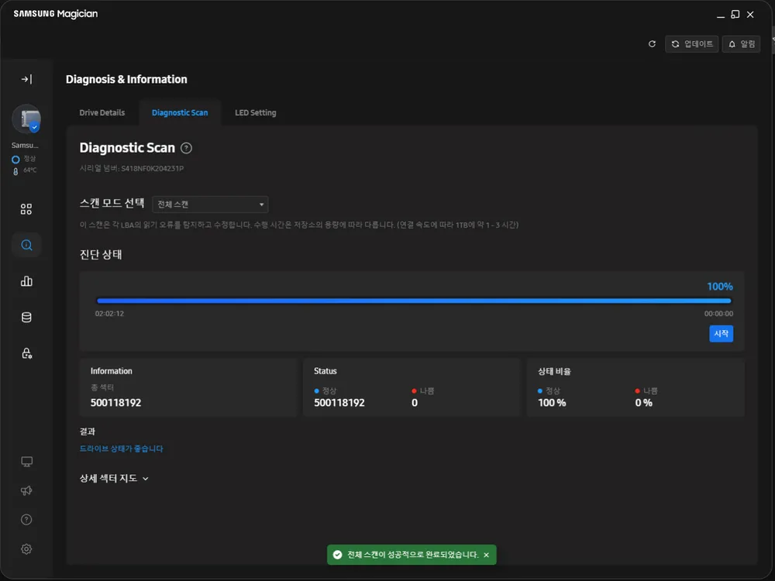The image size is (775, 581).
Task: Restore the Samsung Magician window size
Action: (x=735, y=14)
